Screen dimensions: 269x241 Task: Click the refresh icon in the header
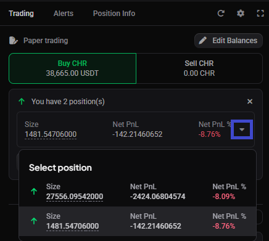pos(221,14)
